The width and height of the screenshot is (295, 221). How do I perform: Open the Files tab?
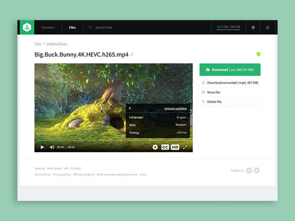point(72,27)
